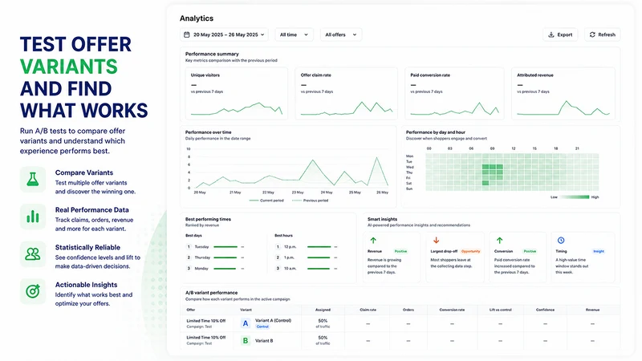
Task: Click 50% of traffic in Variant A row
Action: coord(323,323)
